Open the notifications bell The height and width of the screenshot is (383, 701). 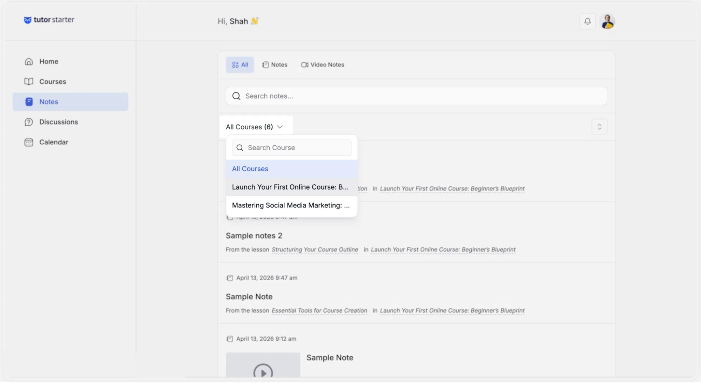point(587,21)
